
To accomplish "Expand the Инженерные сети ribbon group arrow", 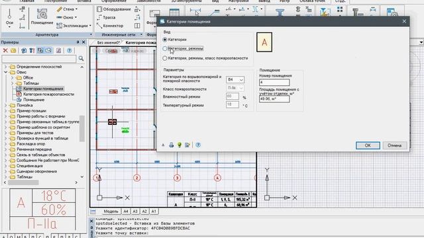I will pos(141,34).
